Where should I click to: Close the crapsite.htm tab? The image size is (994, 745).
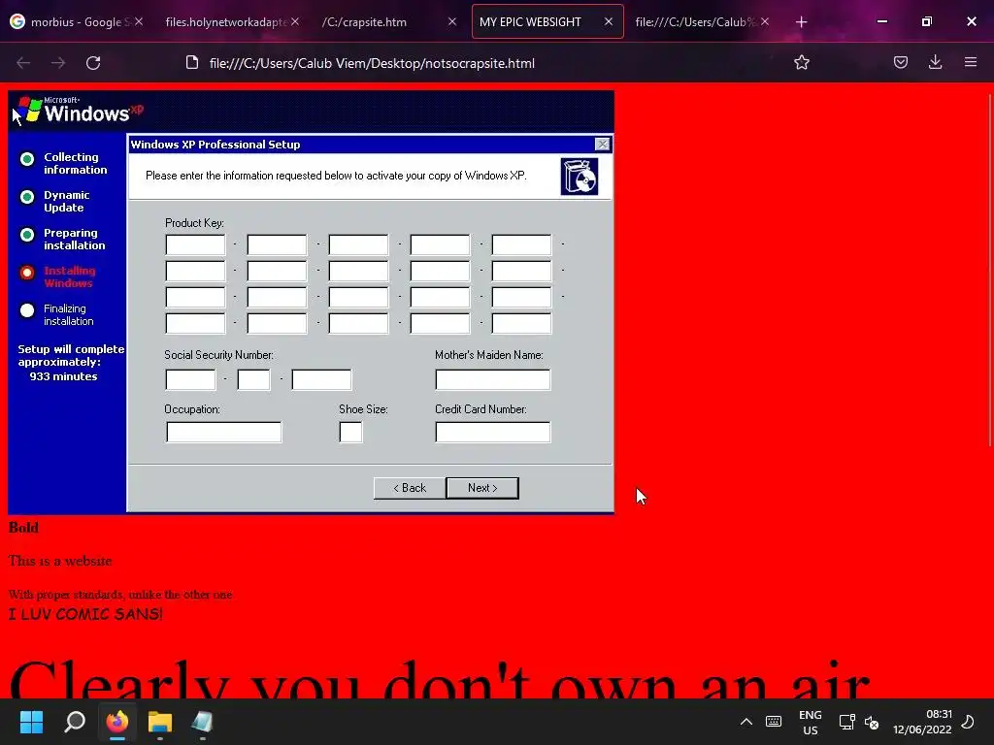click(452, 21)
